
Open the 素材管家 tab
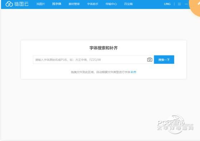[x=74, y=4]
